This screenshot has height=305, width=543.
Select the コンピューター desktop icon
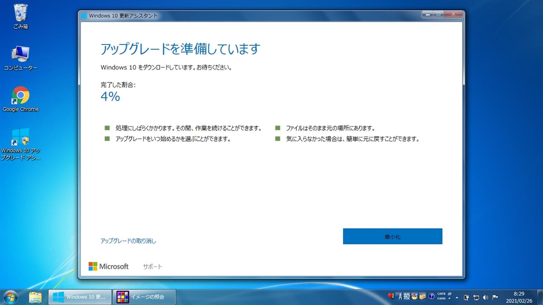20,59
